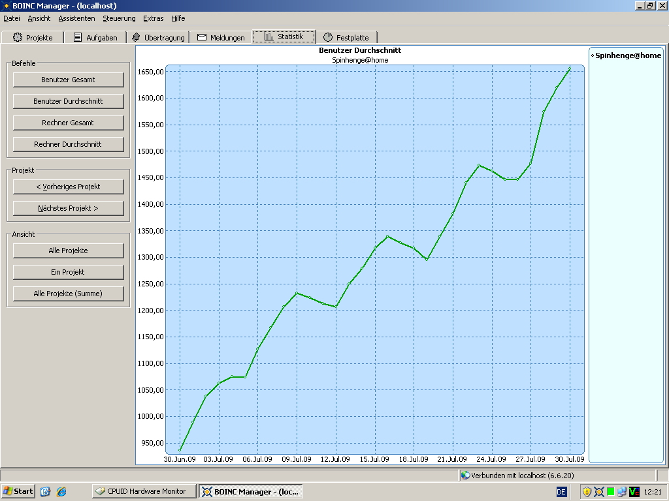The width and height of the screenshot is (669, 501).
Task: Switch to CPUID Hardware Monitor window
Action: coord(144,491)
